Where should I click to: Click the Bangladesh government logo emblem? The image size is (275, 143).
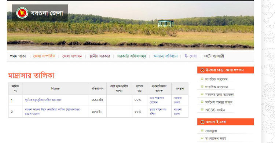point(22,13)
